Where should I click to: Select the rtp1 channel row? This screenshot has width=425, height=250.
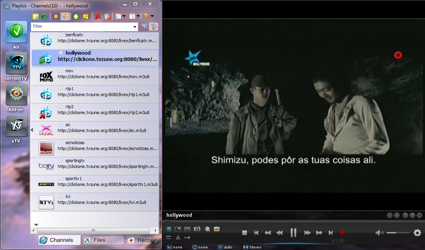click(x=95, y=95)
